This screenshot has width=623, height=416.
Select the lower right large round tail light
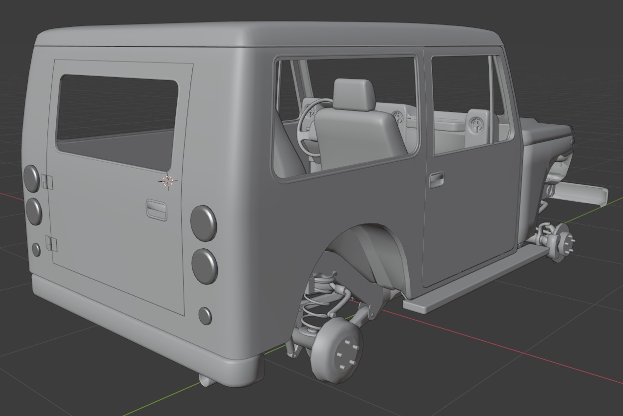click(x=205, y=266)
